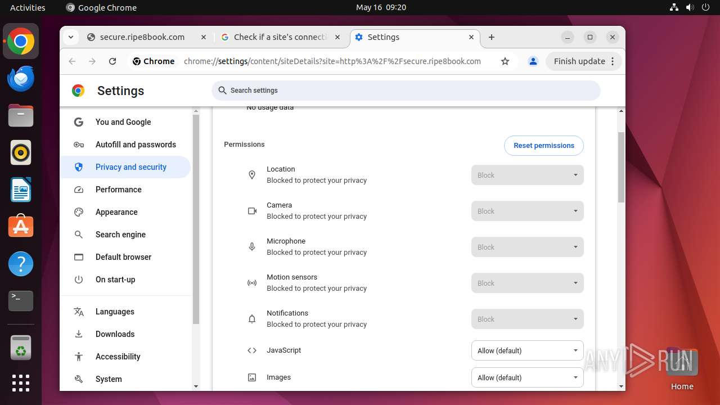Open You and Google settings
The image size is (720, 405).
tap(125, 122)
